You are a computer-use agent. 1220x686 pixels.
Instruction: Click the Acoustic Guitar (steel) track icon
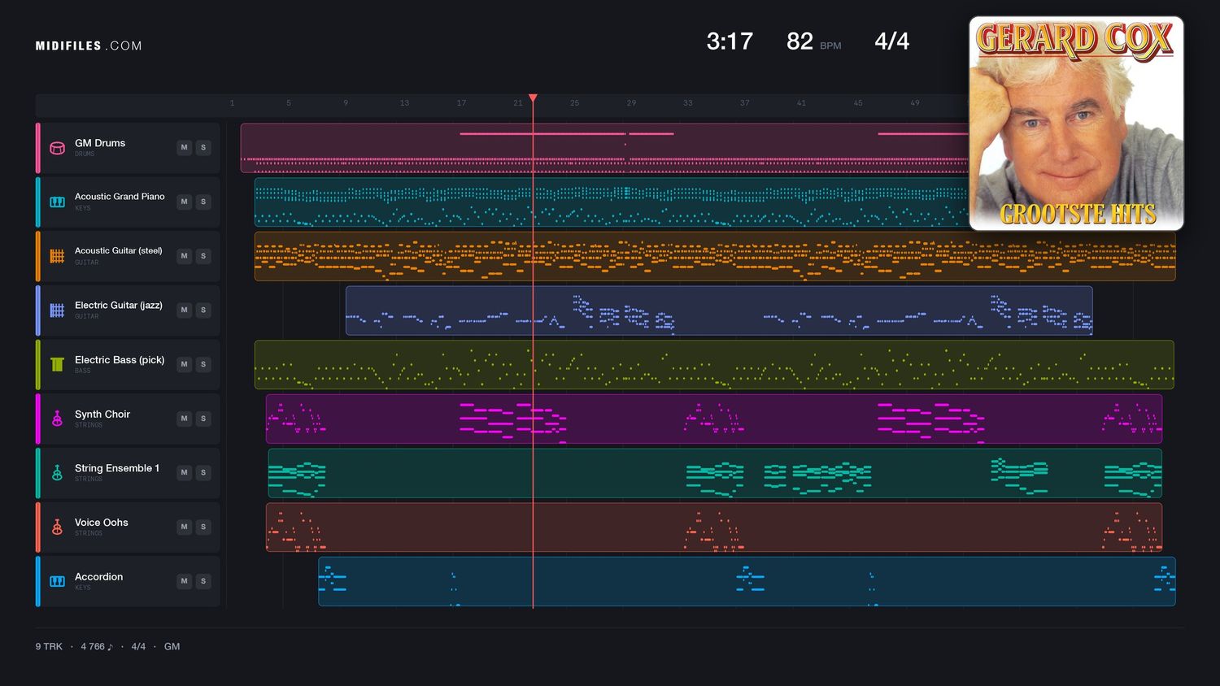(57, 256)
